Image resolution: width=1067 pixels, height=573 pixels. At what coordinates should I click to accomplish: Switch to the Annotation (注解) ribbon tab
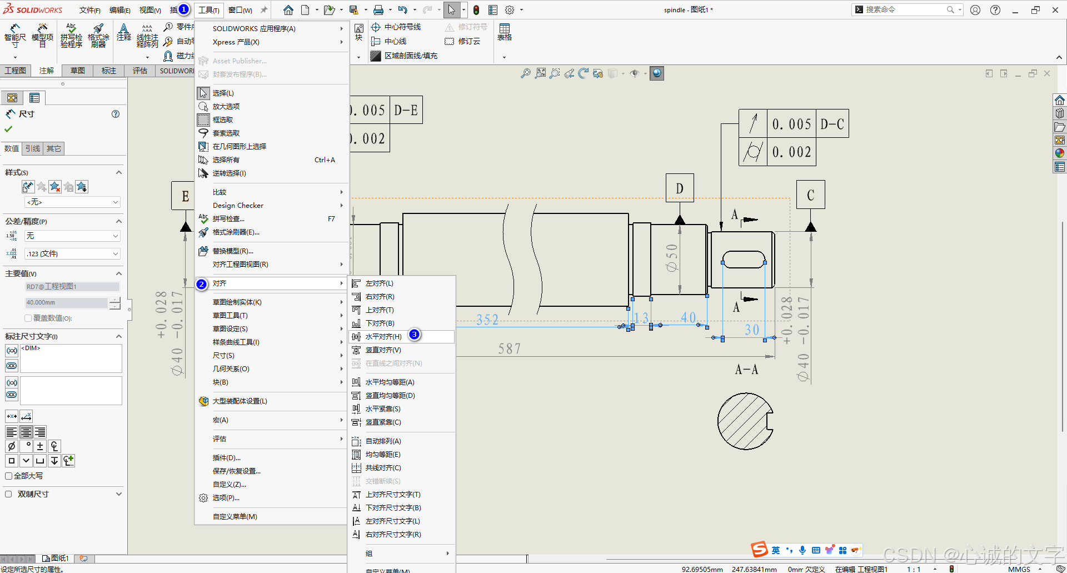(47, 71)
